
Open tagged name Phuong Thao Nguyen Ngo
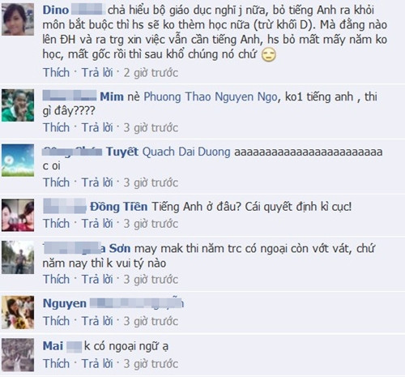coord(211,96)
